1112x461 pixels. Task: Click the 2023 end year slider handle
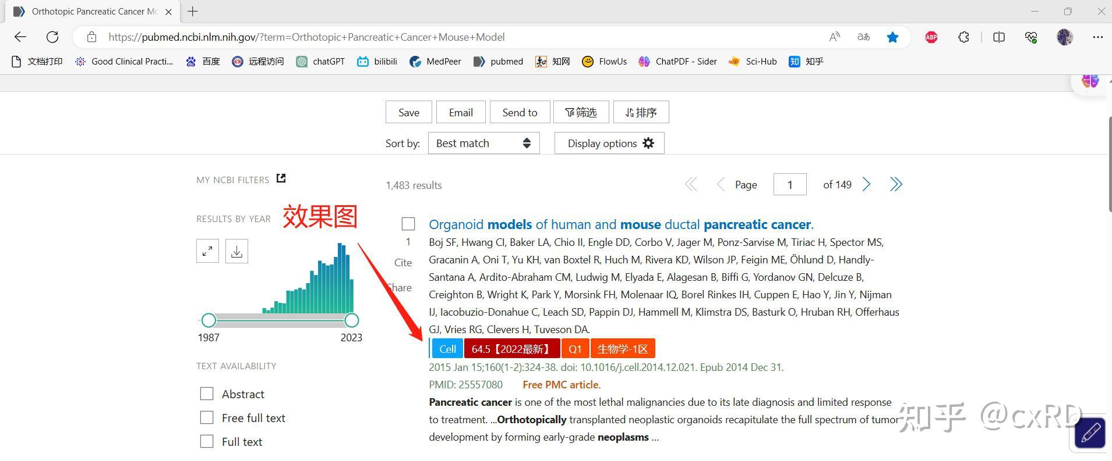(x=351, y=320)
